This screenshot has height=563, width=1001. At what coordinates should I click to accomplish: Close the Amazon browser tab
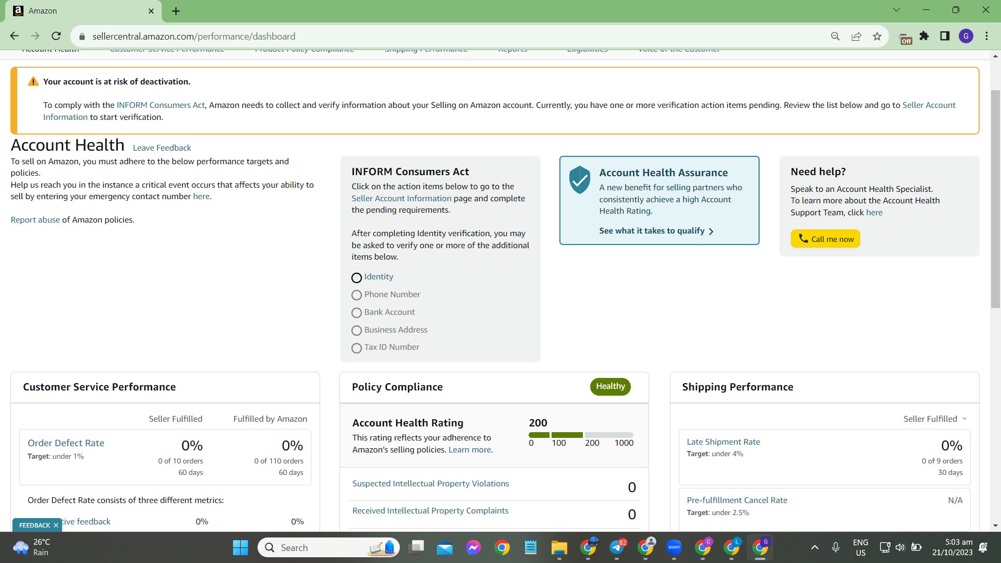click(x=151, y=11)
